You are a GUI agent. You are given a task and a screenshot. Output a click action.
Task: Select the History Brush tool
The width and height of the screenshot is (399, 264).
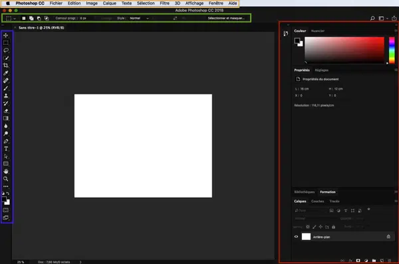[5, 103]
